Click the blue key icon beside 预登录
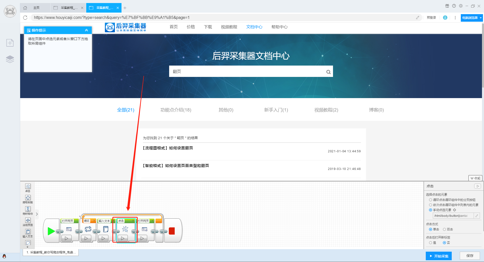 [445, 18]
